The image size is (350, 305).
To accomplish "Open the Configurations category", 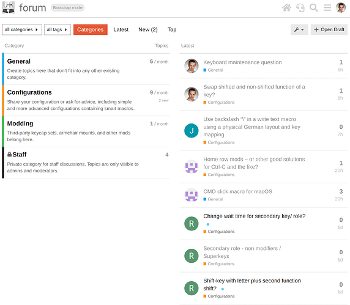I will (29, 92).
